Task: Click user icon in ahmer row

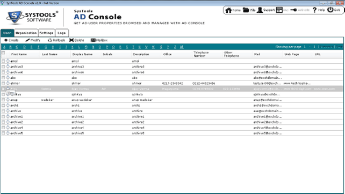Action: tap(8, 83)
